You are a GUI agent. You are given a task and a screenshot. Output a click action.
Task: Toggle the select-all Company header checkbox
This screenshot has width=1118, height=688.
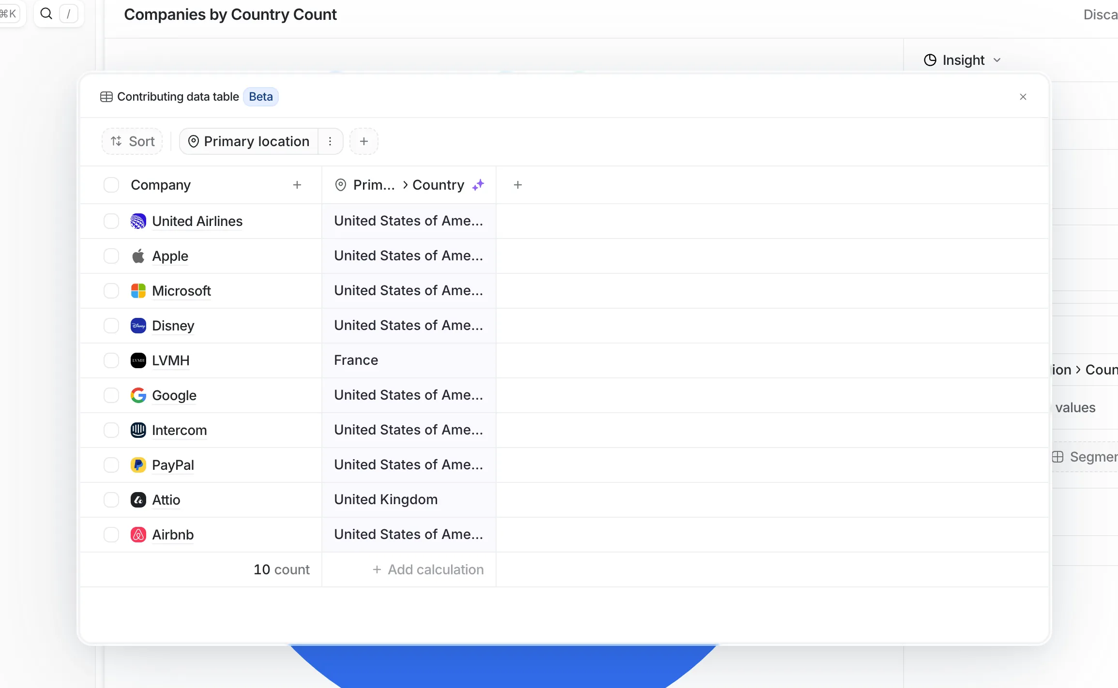111,185
